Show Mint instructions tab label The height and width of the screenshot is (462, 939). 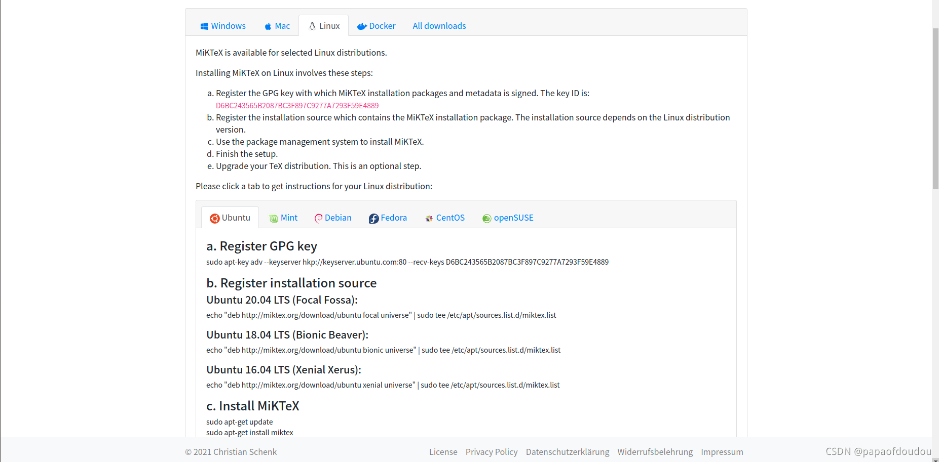click(x=289, y=218)
